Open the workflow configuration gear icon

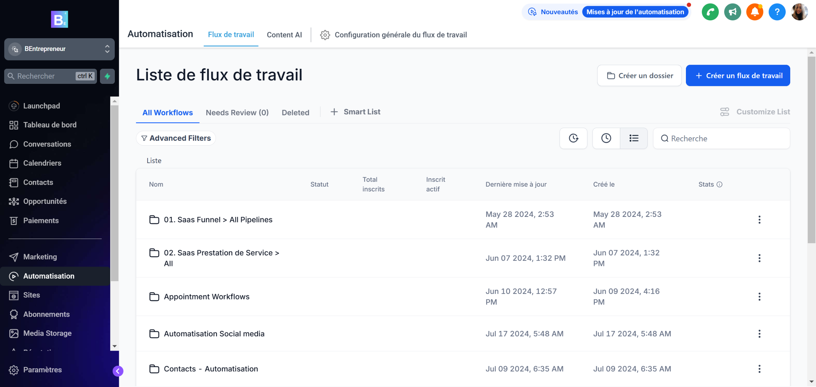325,35
